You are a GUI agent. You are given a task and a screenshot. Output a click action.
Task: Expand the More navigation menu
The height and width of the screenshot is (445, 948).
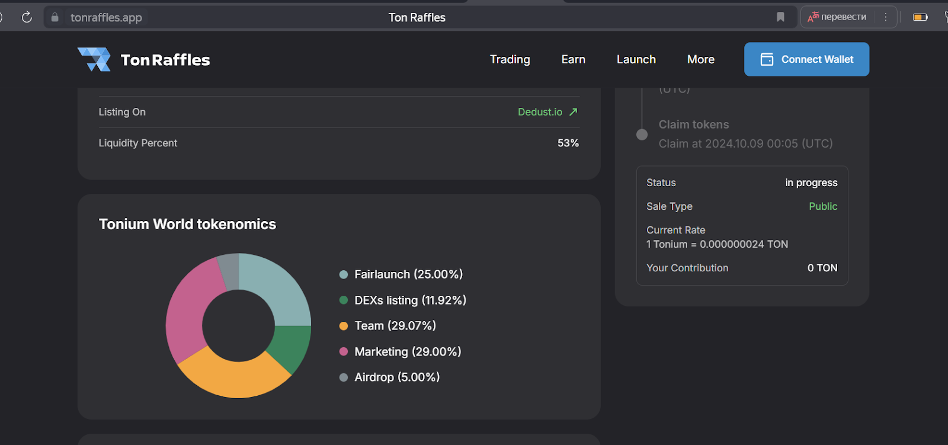[700, 59]
